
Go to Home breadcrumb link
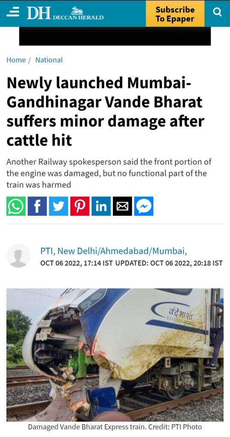point(16,60)
